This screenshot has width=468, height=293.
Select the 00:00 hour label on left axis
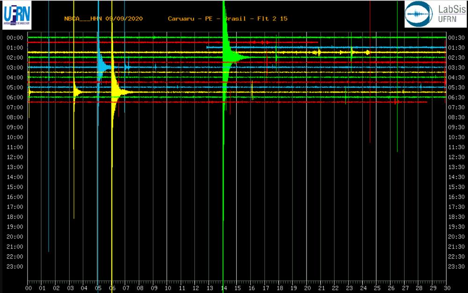(15, 38)
